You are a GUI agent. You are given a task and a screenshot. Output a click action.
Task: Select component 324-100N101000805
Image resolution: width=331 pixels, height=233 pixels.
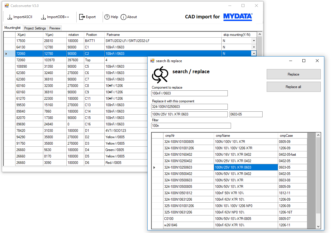point(189,142)
